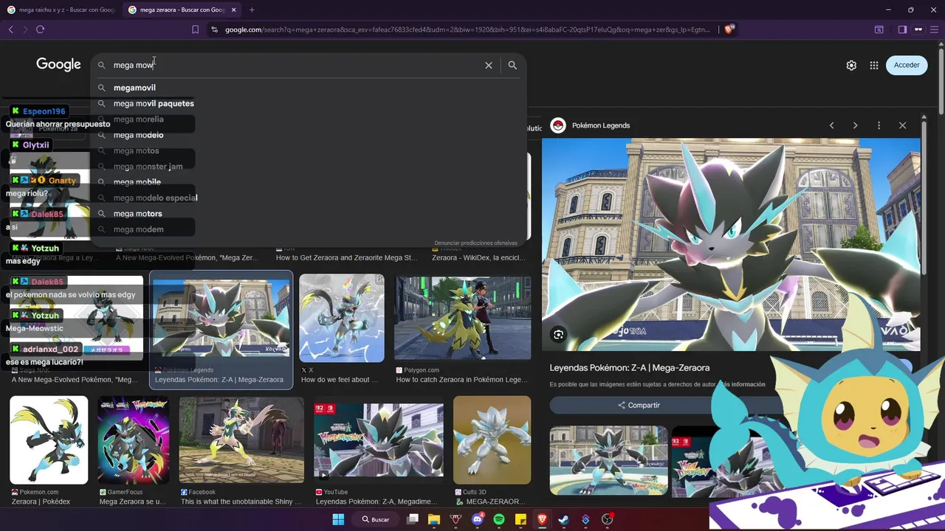This screenshot has height=531, width=945.
Task: Open the Google apps grid
Action: 874,65
